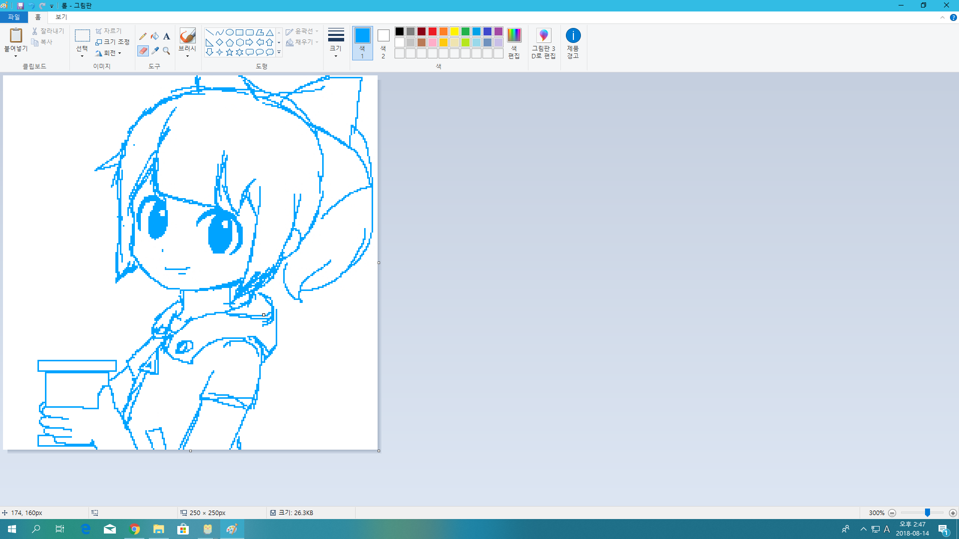Switch to the View ribbon tab
This screenshot has width=959, height=539.
coord(61,17)
